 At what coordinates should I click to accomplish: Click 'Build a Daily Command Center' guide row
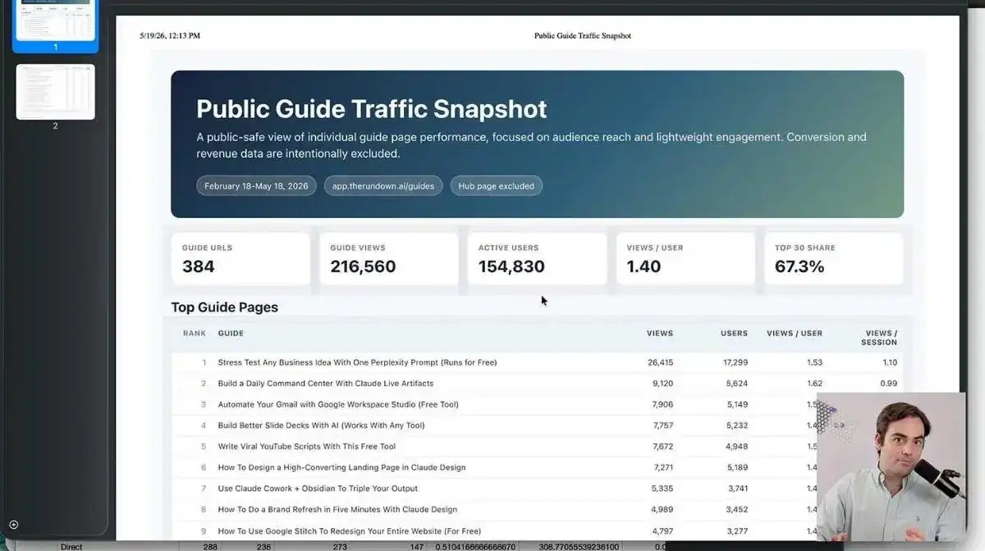pyautogui.click(x=537, y=384)
